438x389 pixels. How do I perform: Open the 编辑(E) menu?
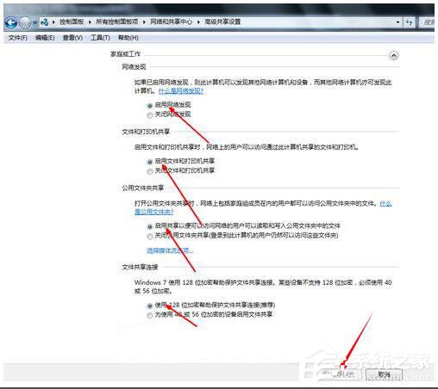coord(45,38)
